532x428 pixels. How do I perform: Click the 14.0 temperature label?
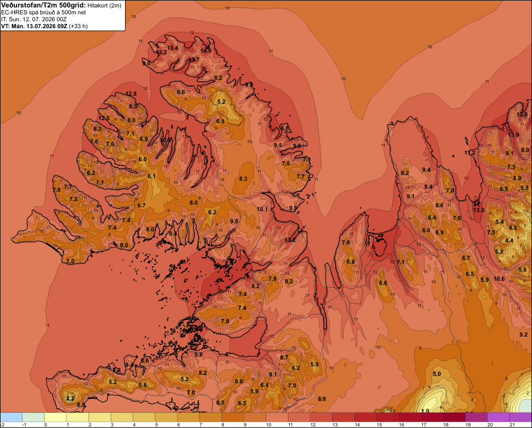click(x=205, y=51)
